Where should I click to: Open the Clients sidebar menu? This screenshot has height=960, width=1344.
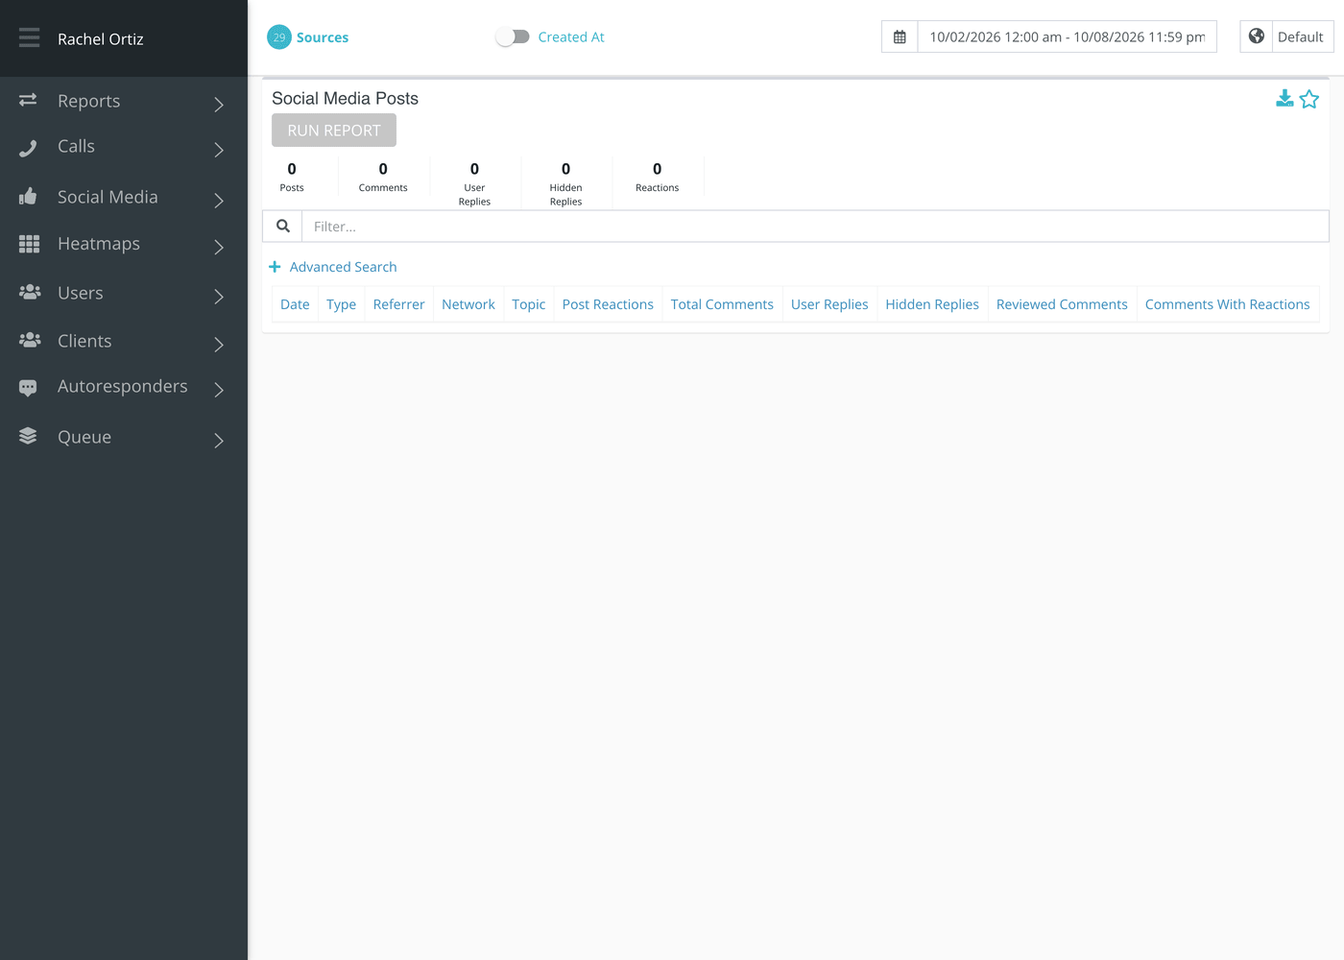[124, 341]
